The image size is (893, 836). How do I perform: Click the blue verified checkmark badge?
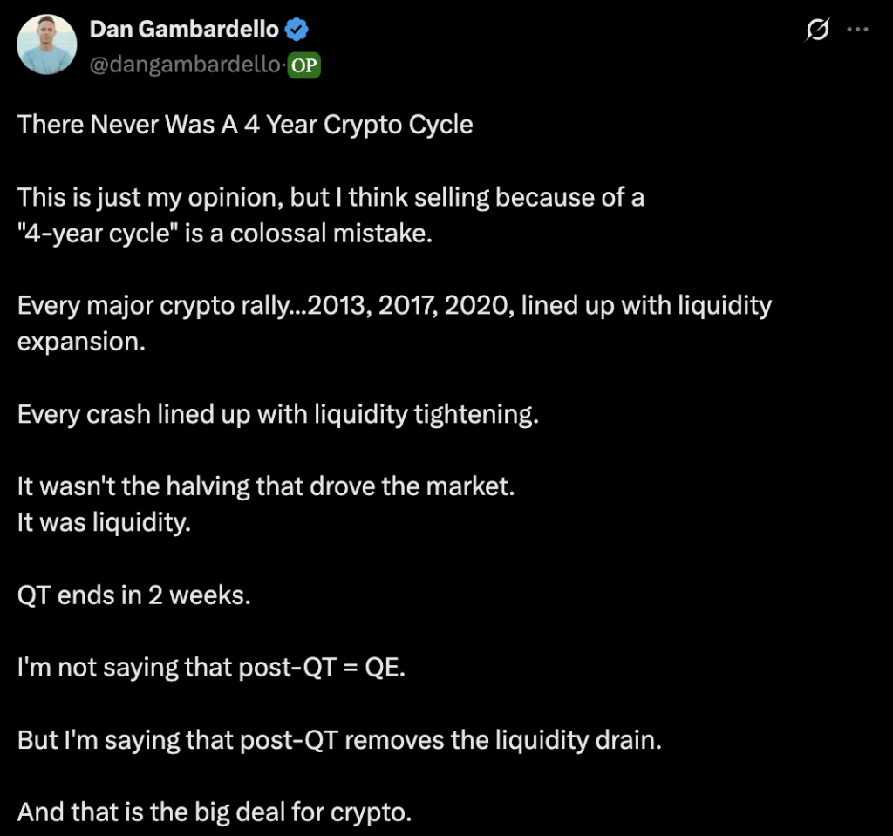(297, 30)
